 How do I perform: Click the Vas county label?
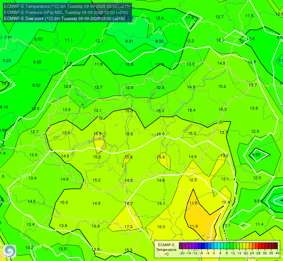pyautogui.click(x=56, y=137)
